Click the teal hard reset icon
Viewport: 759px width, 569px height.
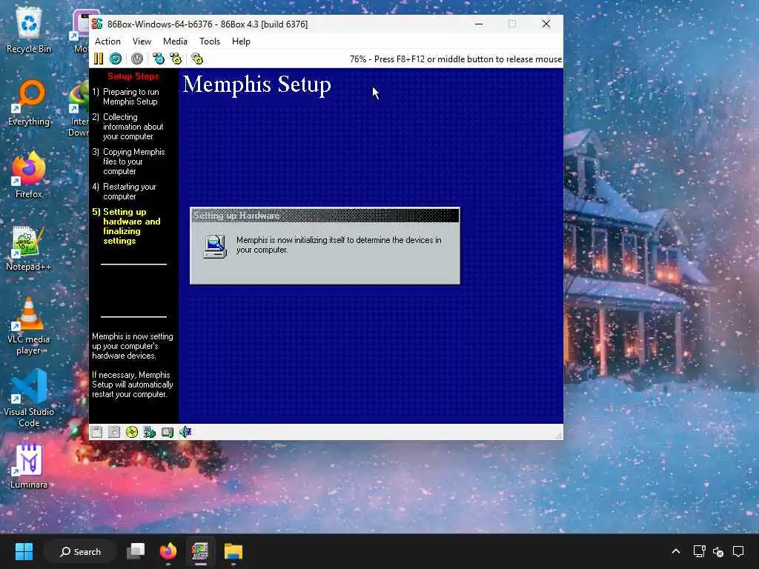pyautogui.click(x=115, y=59)
